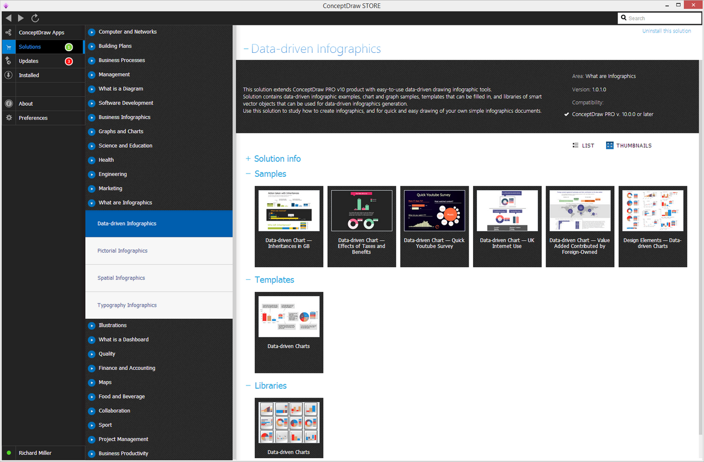Expand Health category

pyautogui.click(x=92, y=160)
